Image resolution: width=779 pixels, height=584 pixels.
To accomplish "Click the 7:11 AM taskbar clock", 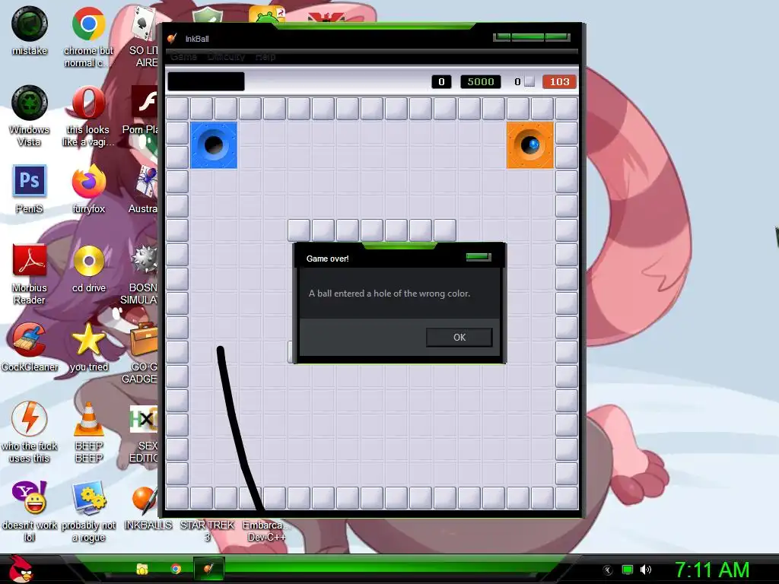I will coord(712,570).
